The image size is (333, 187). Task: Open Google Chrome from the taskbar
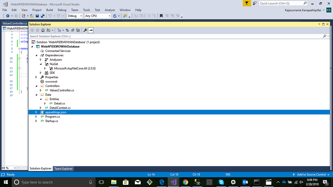[186, 182]
